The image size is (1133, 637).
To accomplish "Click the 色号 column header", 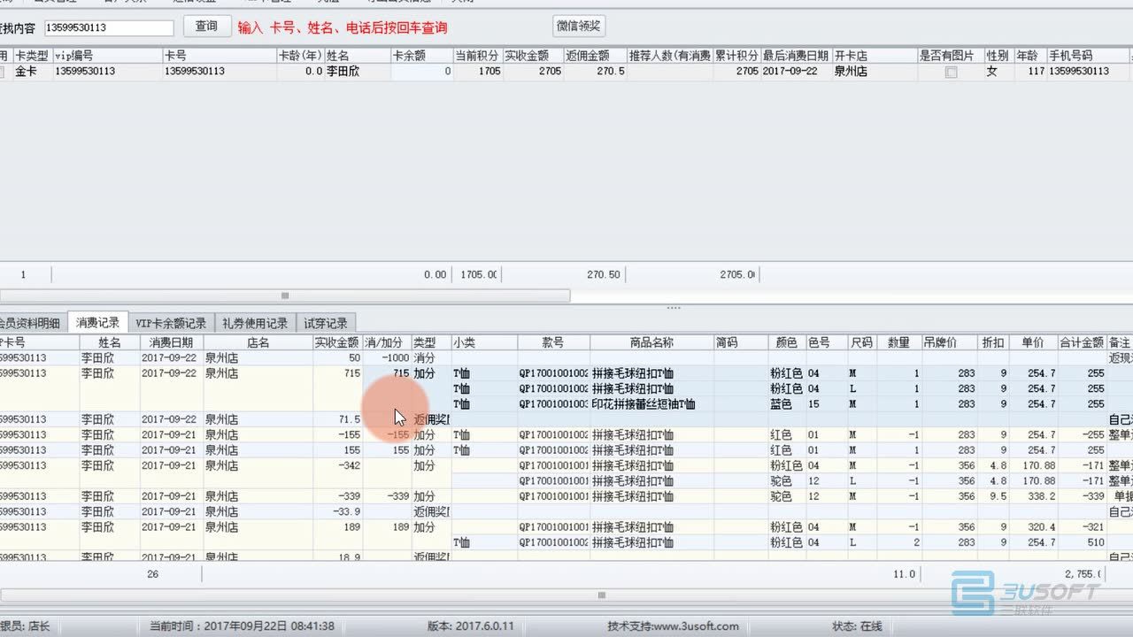I will click(x=826, y=342).
